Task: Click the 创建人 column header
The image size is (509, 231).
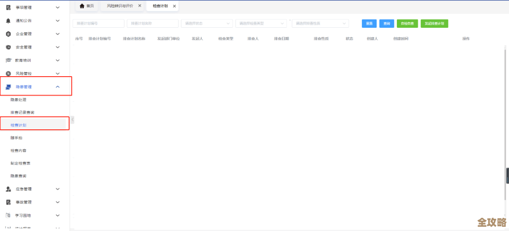Action: click(372, 39)
